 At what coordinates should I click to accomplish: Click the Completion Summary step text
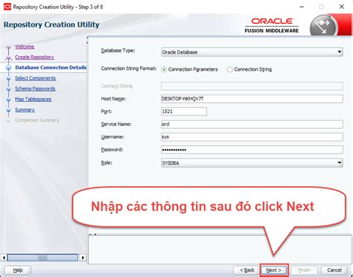click(37, 121)
